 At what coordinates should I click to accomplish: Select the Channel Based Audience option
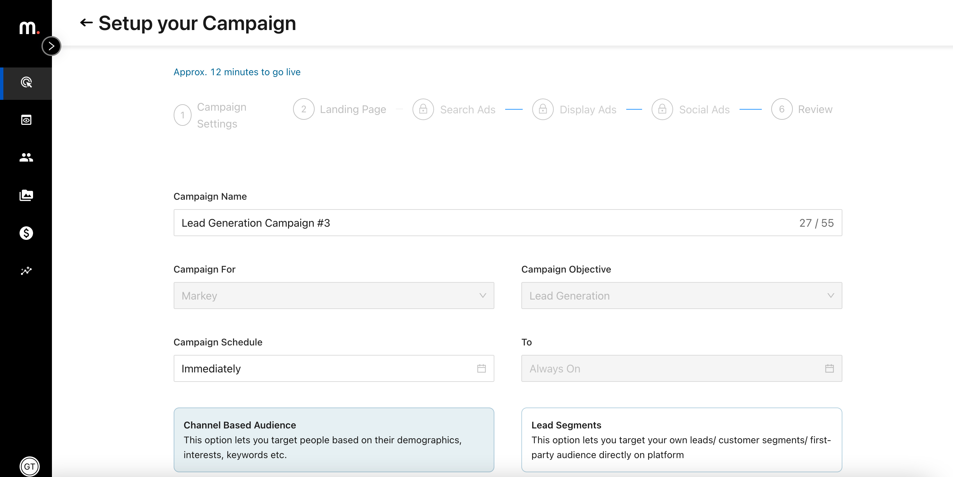[x=333, y=440]
